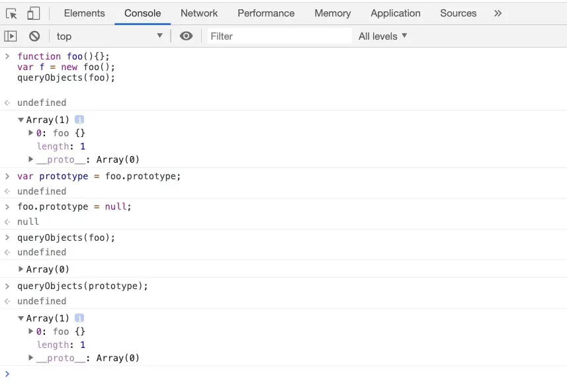Open the Memory panel

(x=332, y=13)
